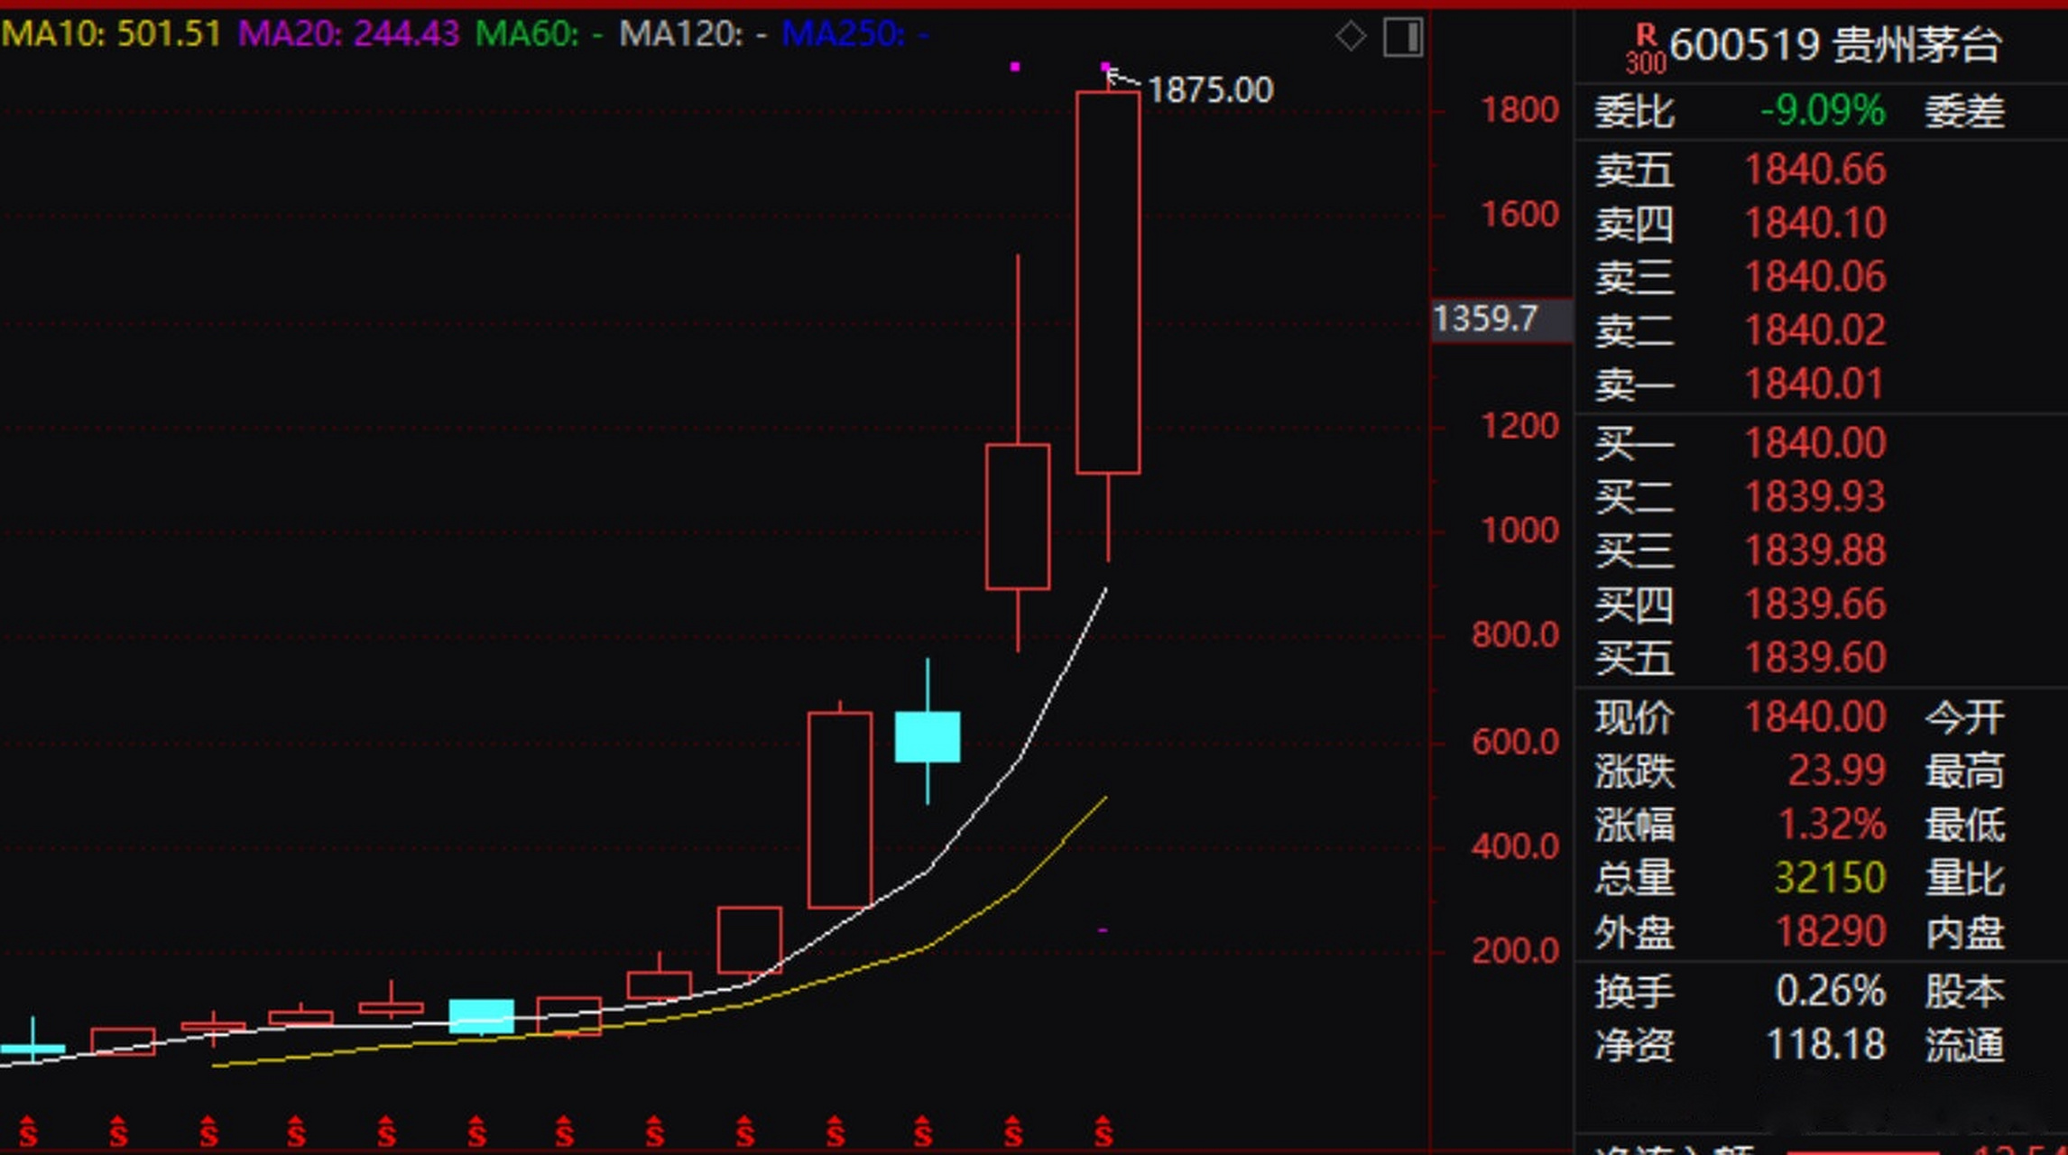This screenshot has height=1155, width=2068.
Task: Click the 涨幅 1.32% percentage value
Action: 1832,824
